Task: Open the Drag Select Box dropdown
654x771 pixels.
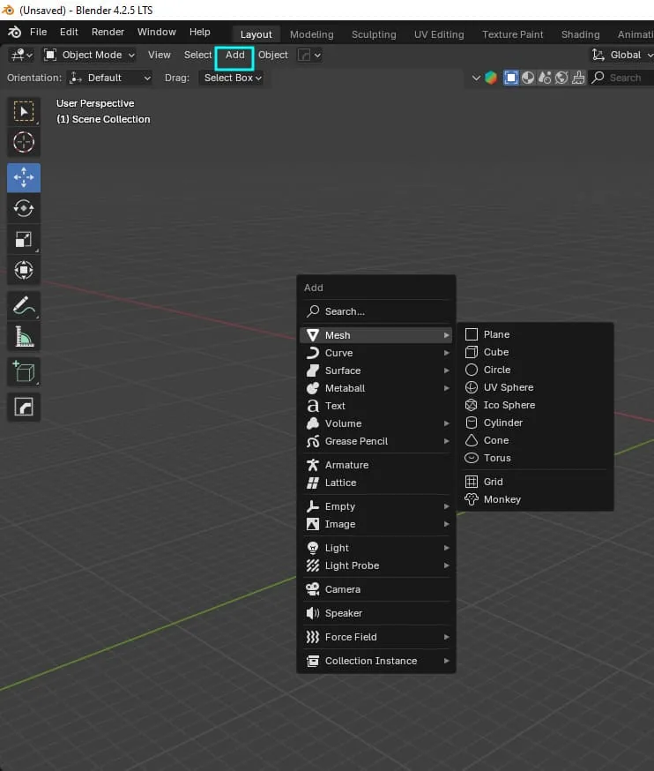Action: (x=232, y=78)
